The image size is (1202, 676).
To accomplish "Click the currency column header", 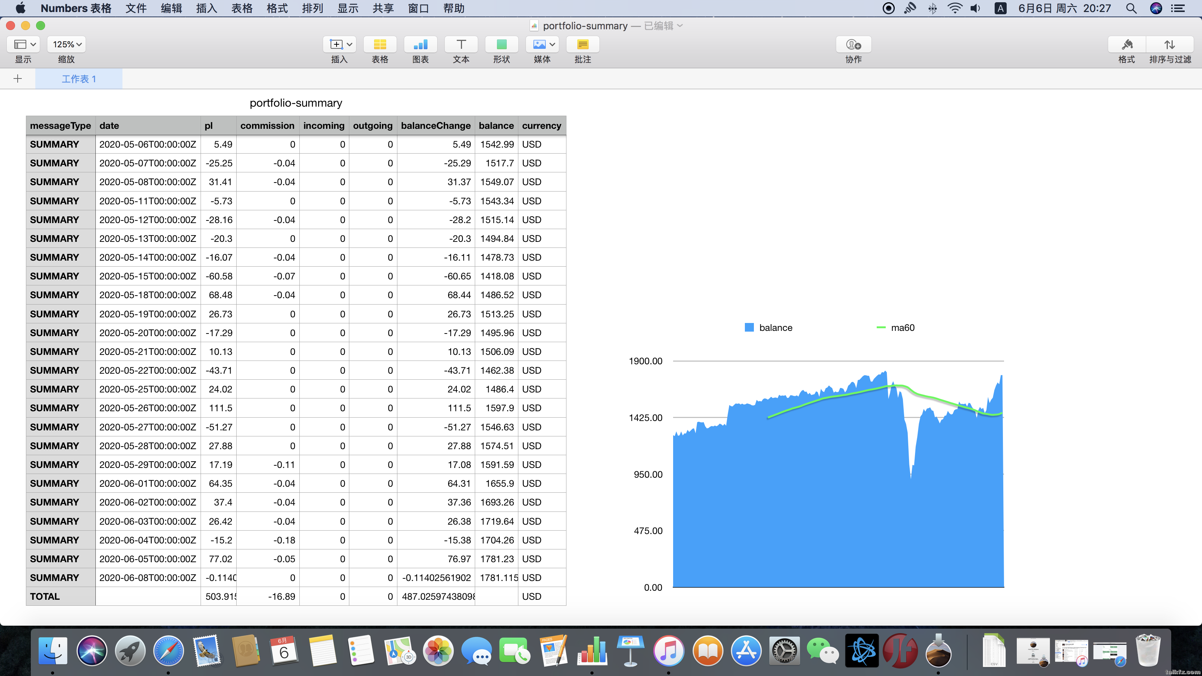I will (x=542, y=125).
